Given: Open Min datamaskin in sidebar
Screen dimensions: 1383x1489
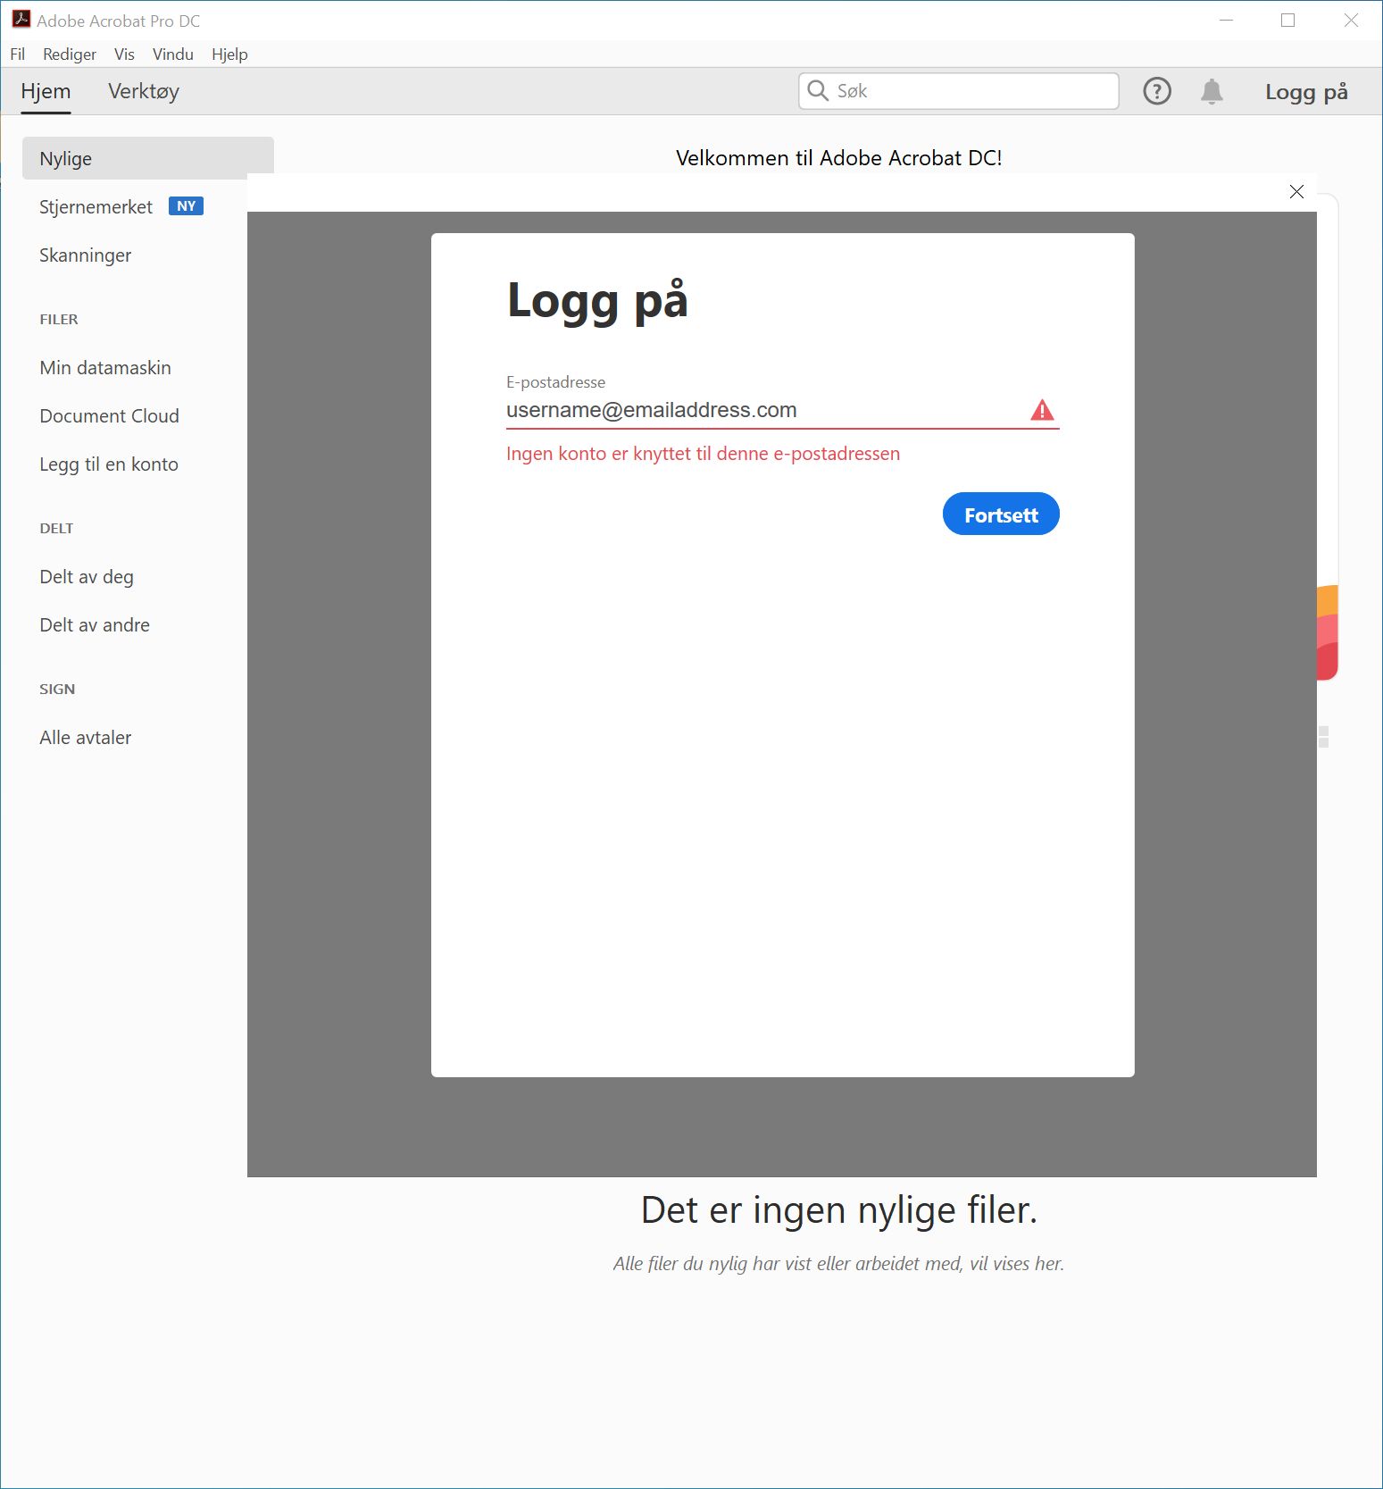Looking at the screenshot, I should (105, 368).
